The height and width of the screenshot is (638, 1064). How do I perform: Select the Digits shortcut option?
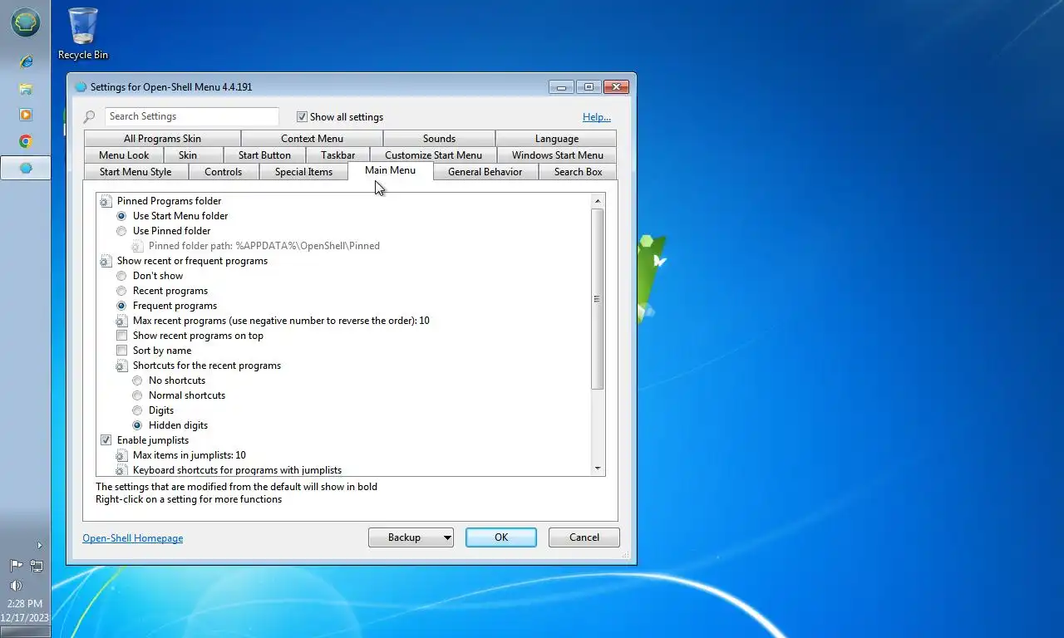137,410
